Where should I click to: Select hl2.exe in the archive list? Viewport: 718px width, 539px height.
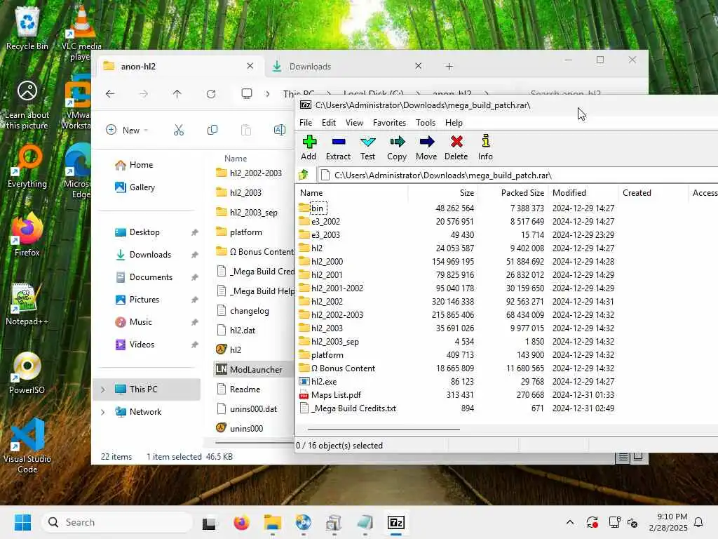324,382
